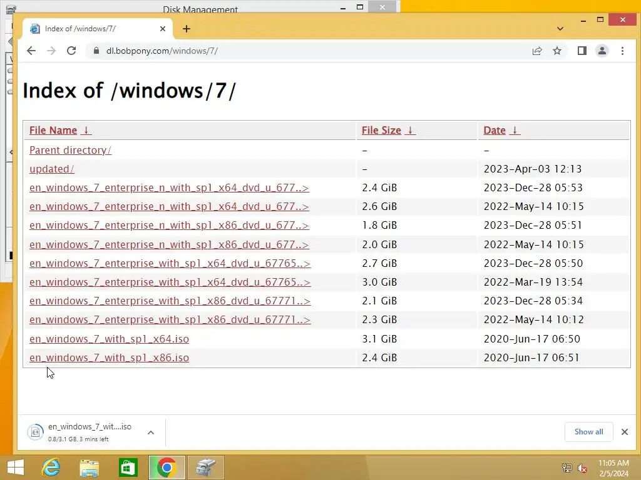Go back to the previous page

click(x=31, y=51)
